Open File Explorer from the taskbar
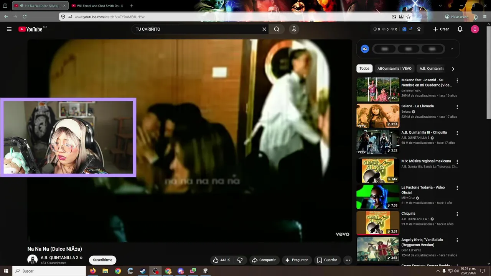This screenshot has width=491, height=276. click(105, 271)
